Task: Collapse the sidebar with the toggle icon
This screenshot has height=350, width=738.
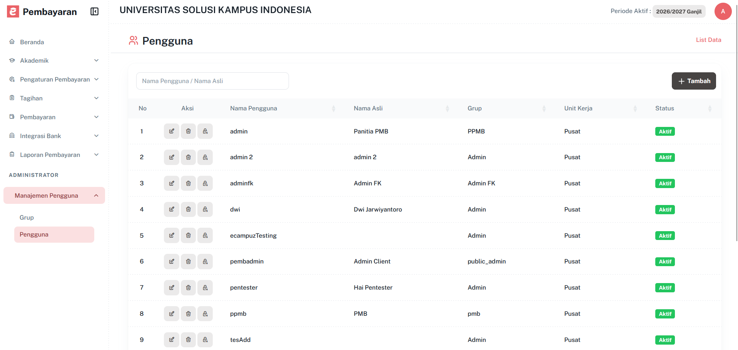Action: [x=95, y=12]
